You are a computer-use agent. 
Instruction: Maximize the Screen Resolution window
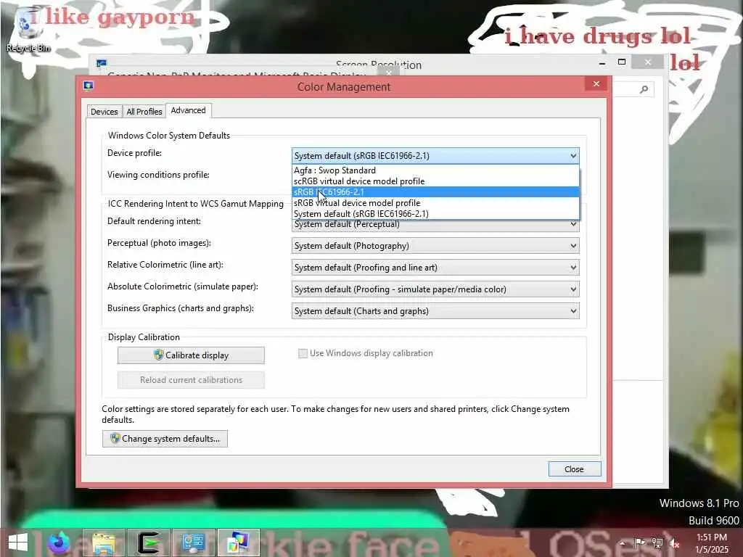622,62
